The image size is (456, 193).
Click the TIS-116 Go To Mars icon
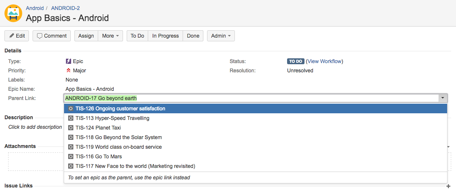71,156
